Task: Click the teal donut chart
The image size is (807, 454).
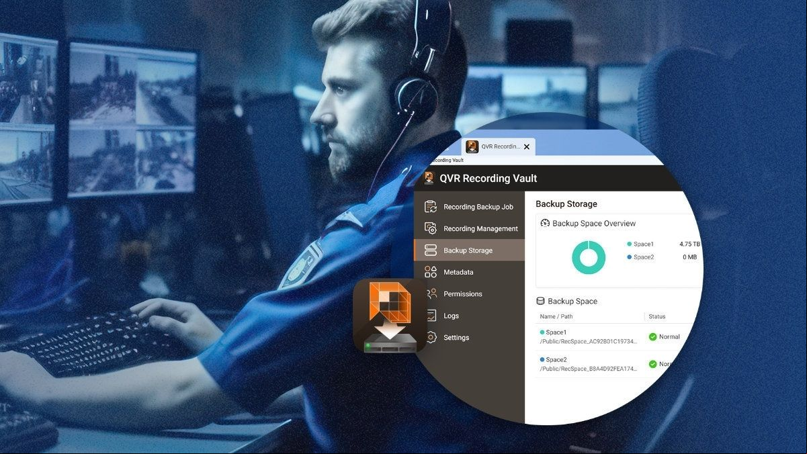Action: [589, 257]
